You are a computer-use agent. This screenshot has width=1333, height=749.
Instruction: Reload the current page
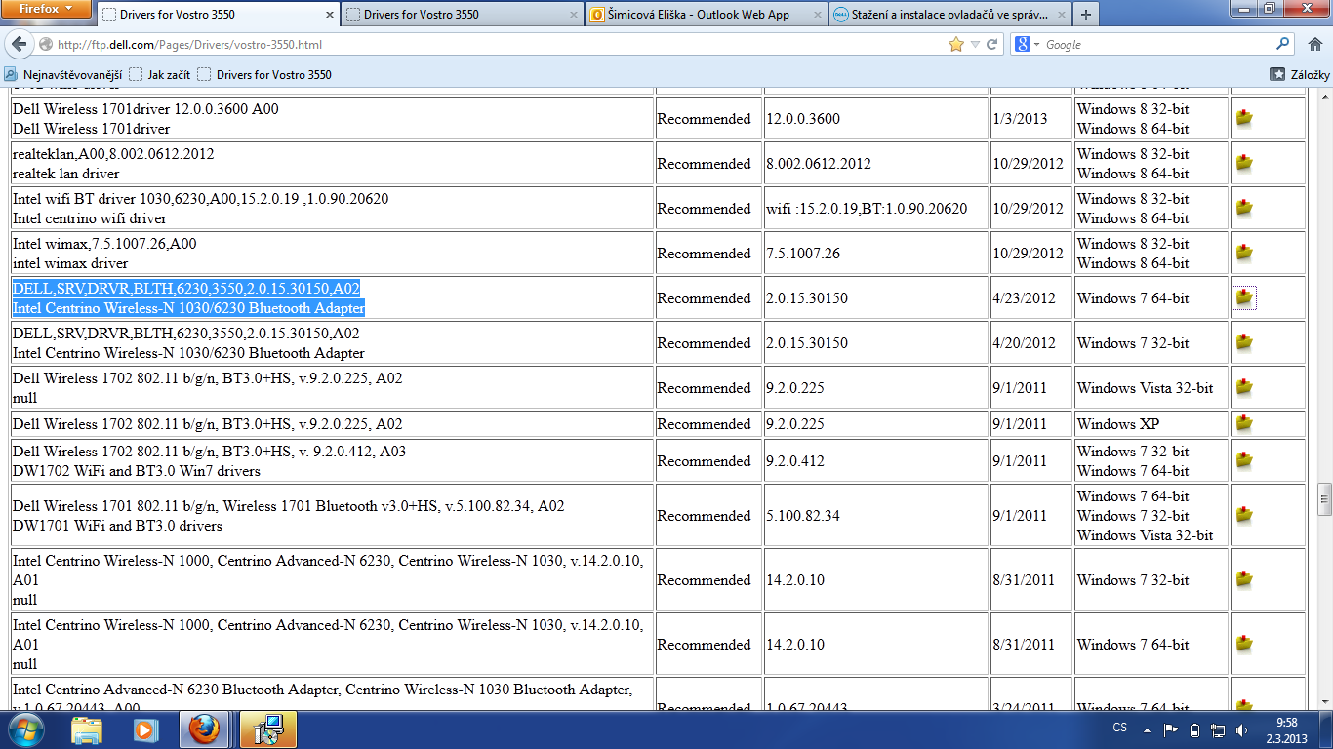click(x=991, y=45)
